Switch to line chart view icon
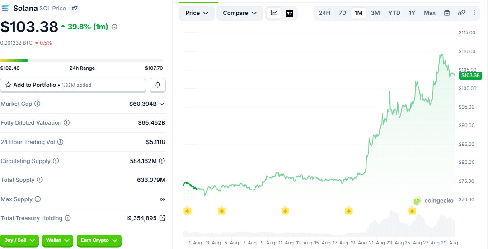The width and height of the screenshot is (488, 249). (274, 13)
